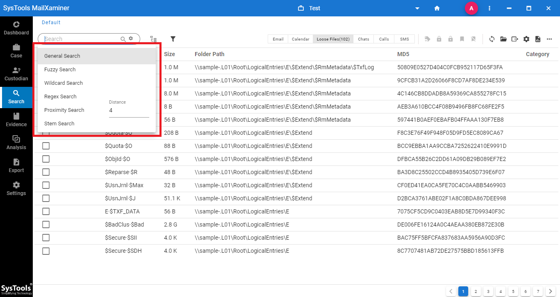Image resolution: width=560 pixels, height=297 pixels.
Task: Go to page 2
Action: click(476, 291)
